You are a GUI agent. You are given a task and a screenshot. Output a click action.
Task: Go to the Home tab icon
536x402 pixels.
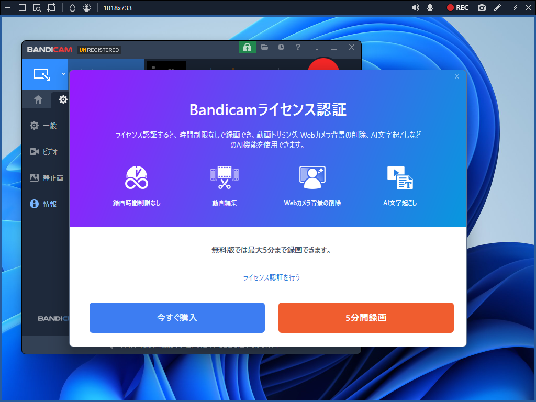(x=38, y=99)
